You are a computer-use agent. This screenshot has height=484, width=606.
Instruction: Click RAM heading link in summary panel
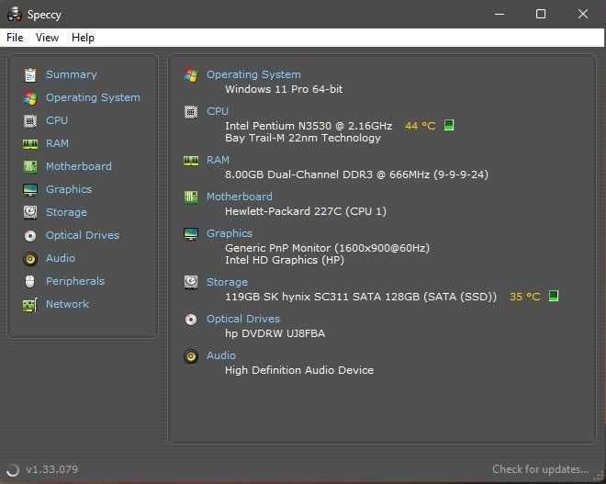coord(218,160)
